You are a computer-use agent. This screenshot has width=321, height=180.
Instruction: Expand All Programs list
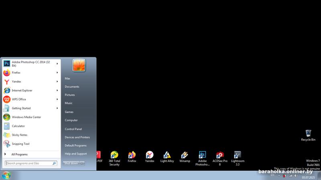coord(31,154)
